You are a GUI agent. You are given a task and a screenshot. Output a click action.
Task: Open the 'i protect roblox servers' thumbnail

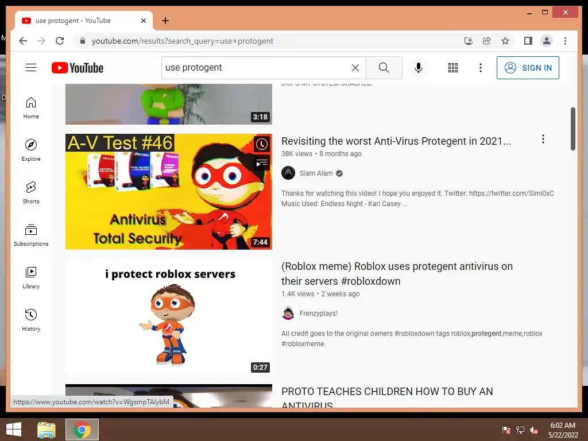(x=169, y=317)
